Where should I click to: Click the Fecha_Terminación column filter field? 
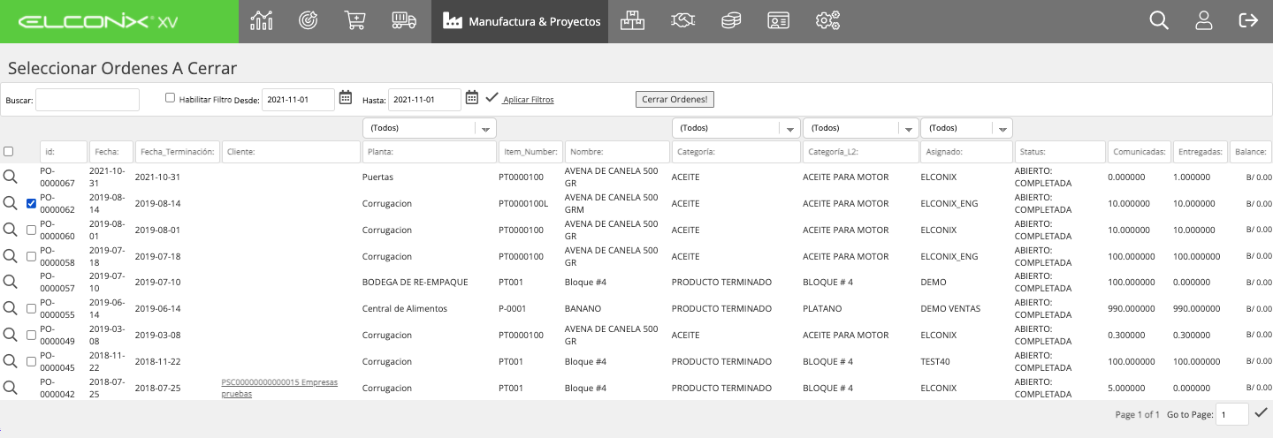177,152
